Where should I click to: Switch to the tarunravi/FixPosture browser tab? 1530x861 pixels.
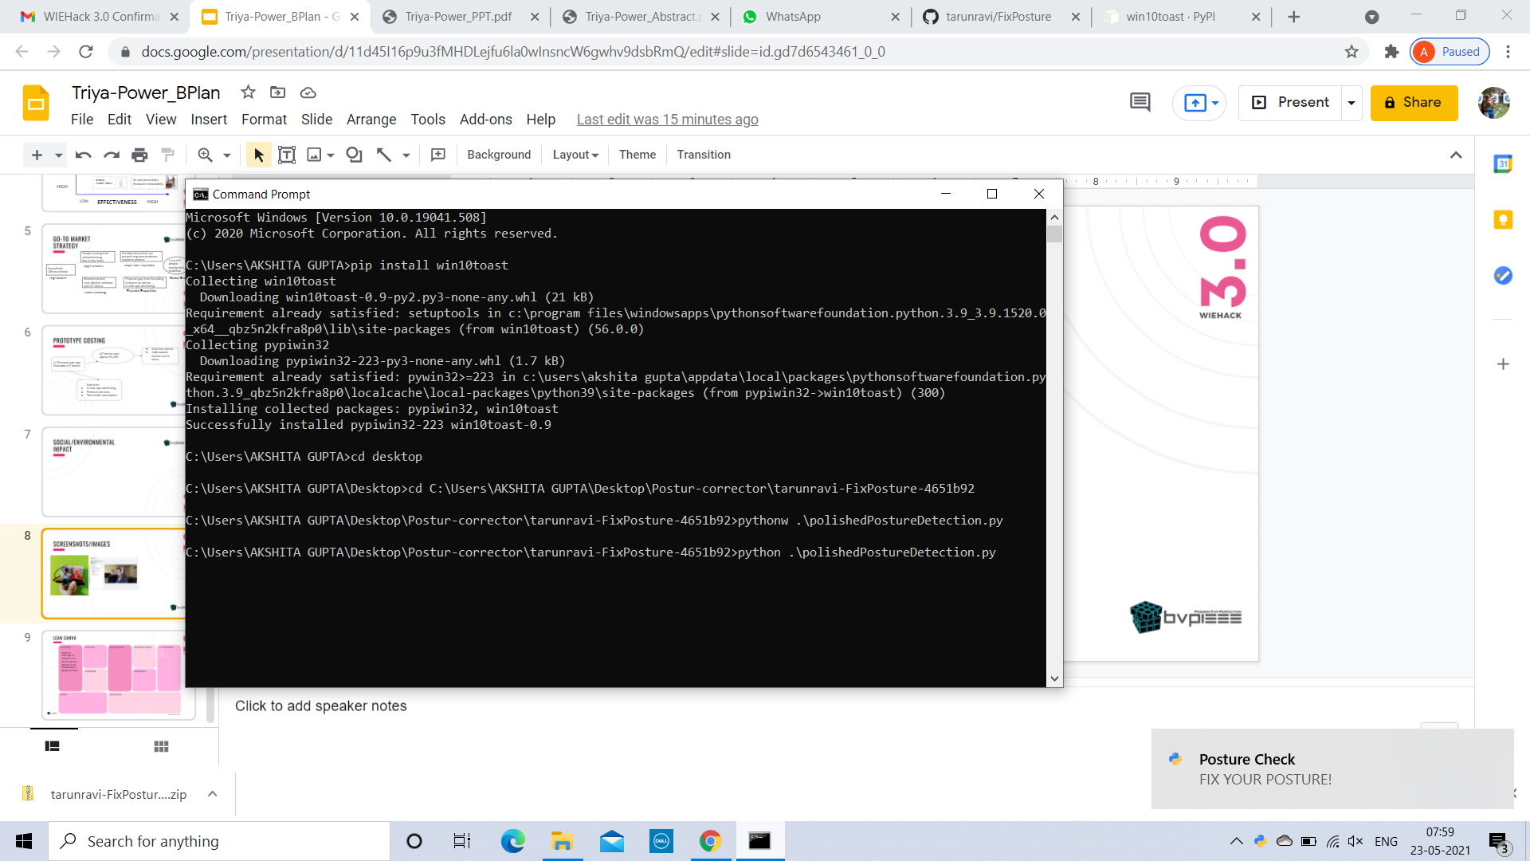point(998,17)
